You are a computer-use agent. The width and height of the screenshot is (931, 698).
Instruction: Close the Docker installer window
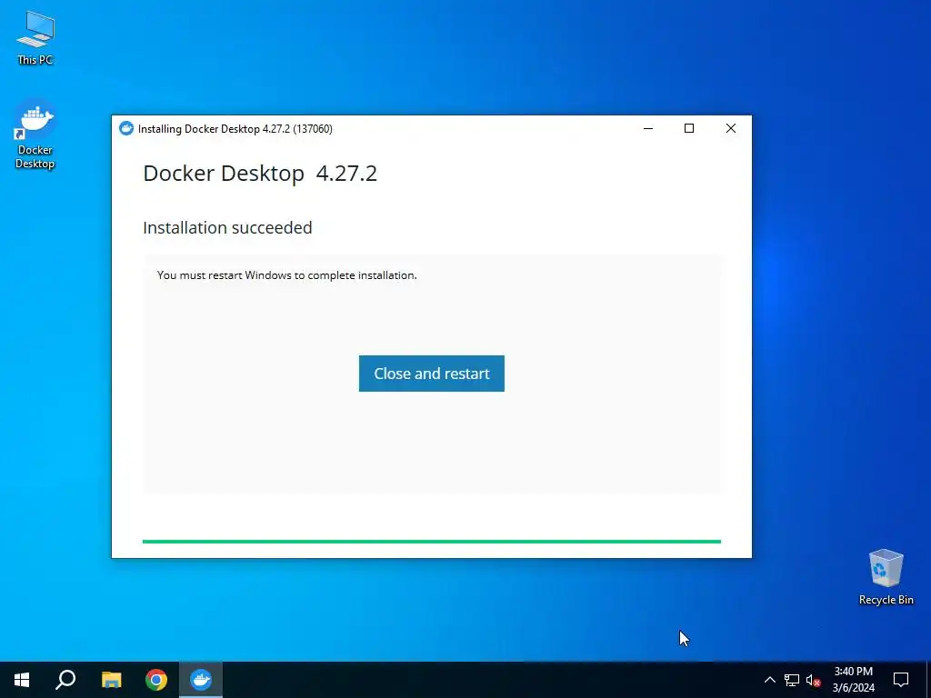(x=731, y=128)
